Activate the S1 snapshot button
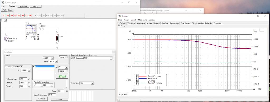The width and height of the screenshot is (270, 102). click(4, 15)
